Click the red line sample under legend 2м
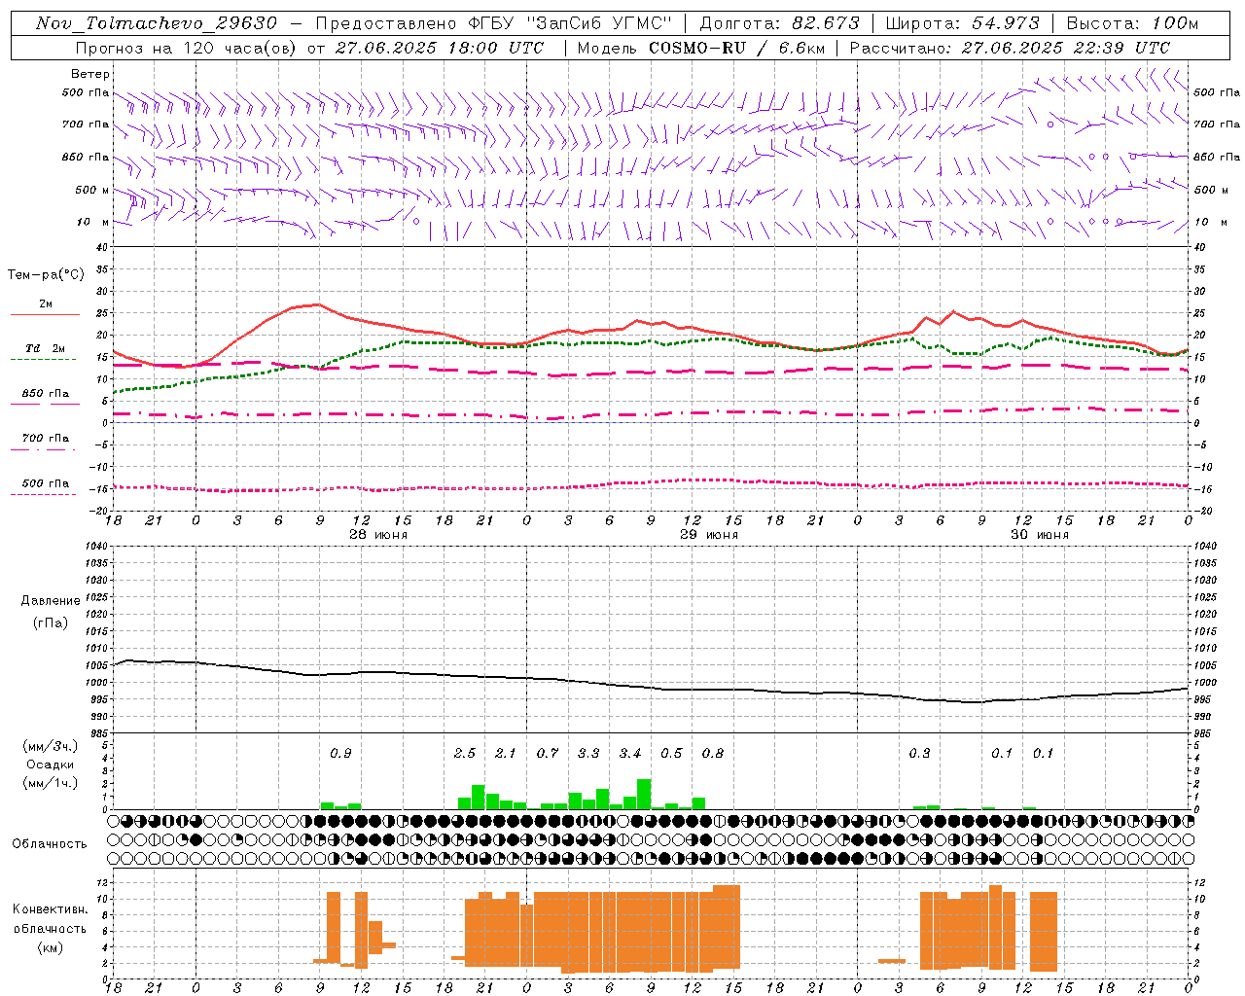1245x996 pixels. coord(45,314)
